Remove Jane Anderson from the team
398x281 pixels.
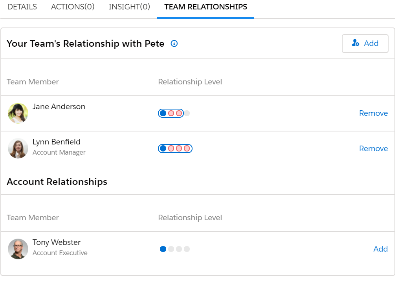(373, 113)
